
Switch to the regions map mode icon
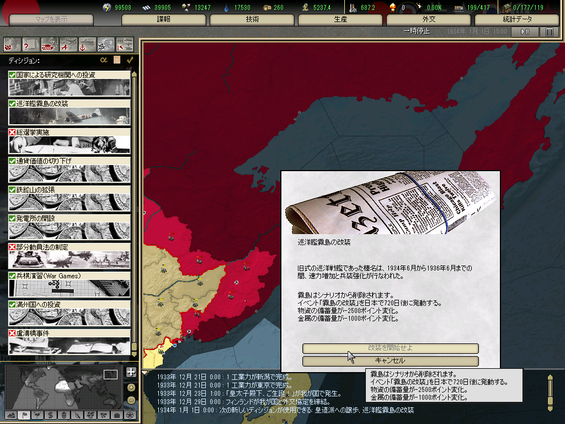(91, 415)
